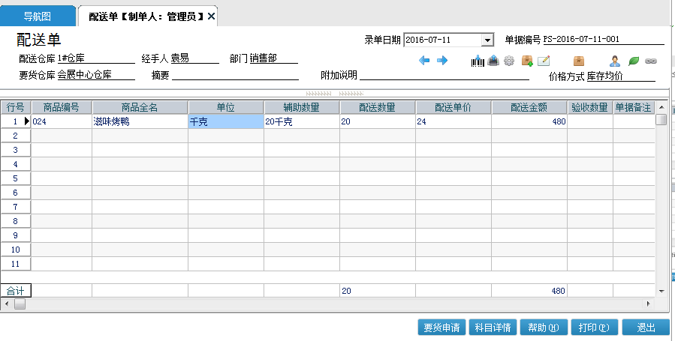The image size is (675, 341).
Task: Click the 帮助(H) button
Action: [x=544, y=328]
